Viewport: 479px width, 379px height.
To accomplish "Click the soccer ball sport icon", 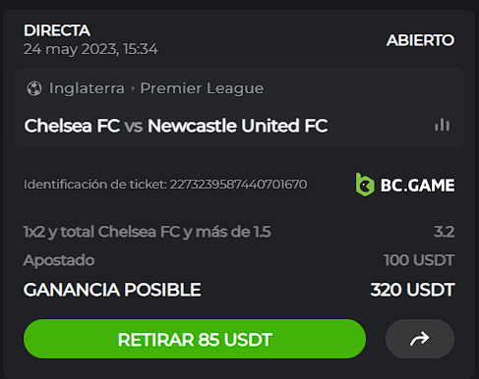I will click(34, 88).
